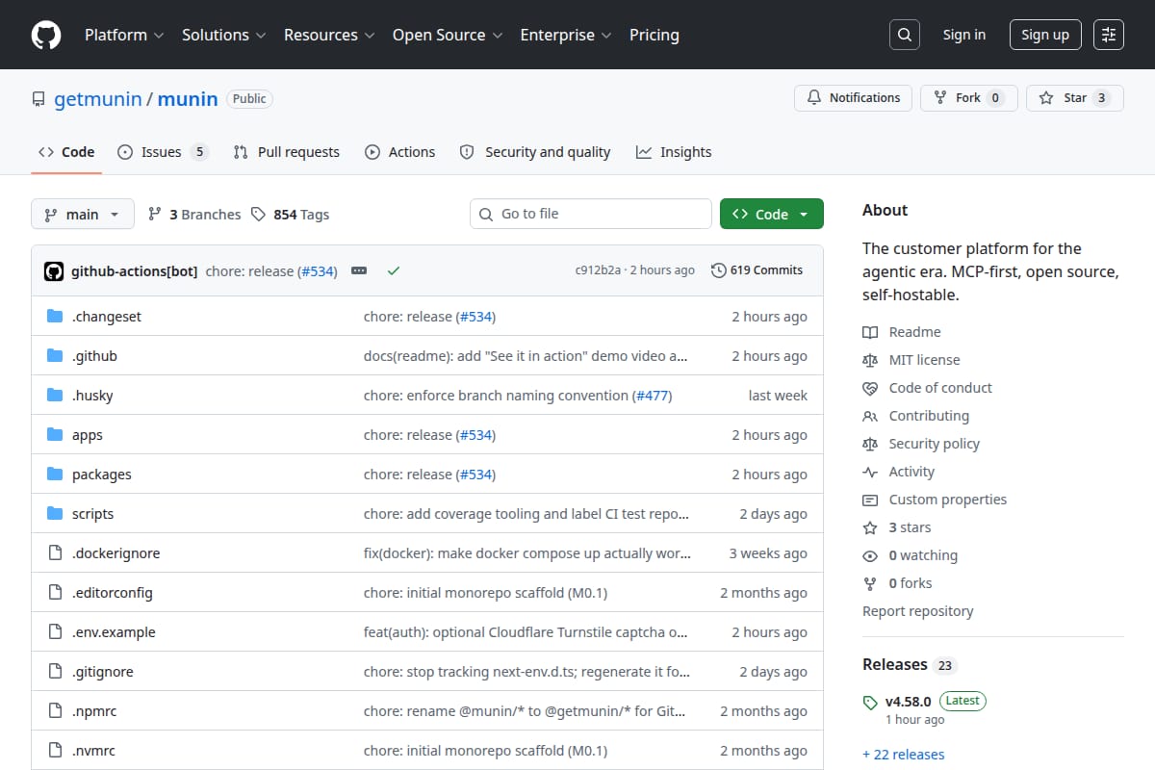
Task: Open the packages folder
Action: (x=102, y=475)
